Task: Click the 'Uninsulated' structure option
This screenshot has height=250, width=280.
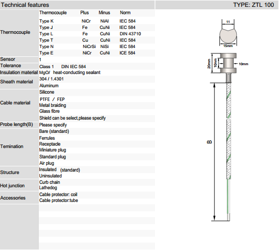Action: click(50, 176)
